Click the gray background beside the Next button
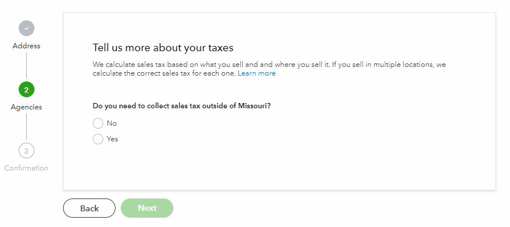 point(293,208)
